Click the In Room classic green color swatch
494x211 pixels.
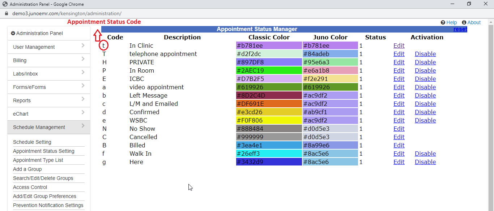tap(269, 70)
